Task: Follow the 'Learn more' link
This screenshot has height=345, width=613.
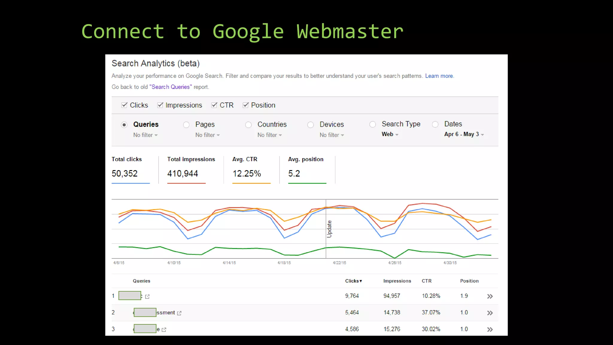Action: [439, 76]
